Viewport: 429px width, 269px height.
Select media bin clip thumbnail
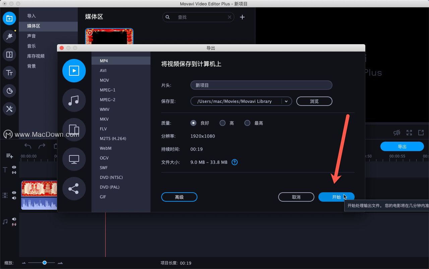[109, 36]
